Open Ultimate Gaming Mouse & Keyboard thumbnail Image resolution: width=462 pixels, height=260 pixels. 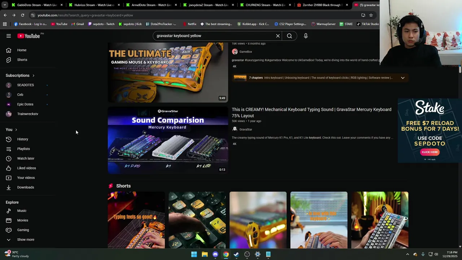click(x=168, y=72)
